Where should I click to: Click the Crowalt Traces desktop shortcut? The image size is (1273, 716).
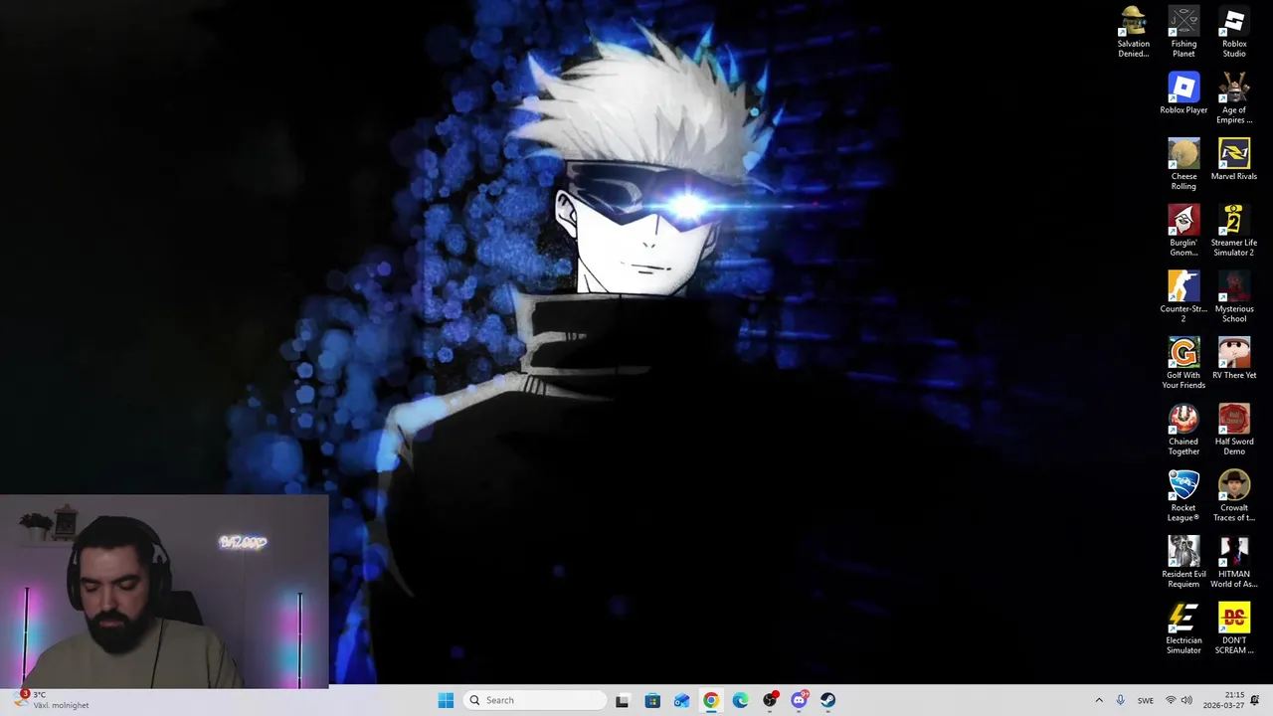1234,496
